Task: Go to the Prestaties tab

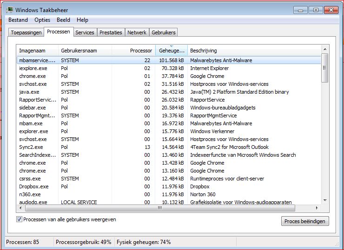Action: pyautogui.click(x=111, y=32)
